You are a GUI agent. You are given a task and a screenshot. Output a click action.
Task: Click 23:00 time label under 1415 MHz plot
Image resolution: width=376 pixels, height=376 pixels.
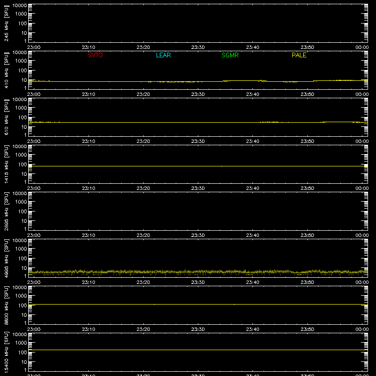tap(34, 188)
